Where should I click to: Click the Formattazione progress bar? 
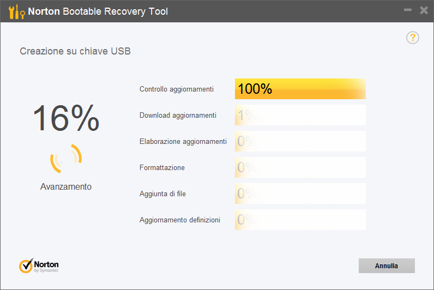click(300, 167)
